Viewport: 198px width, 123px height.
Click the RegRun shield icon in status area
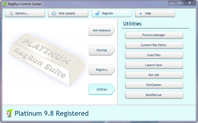(9, 113)
